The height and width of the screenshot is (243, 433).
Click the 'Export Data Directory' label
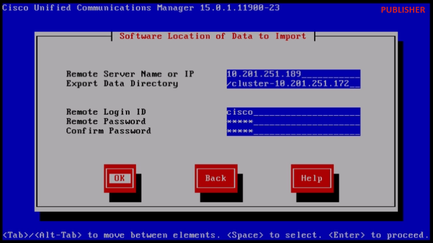click(122, 84)
